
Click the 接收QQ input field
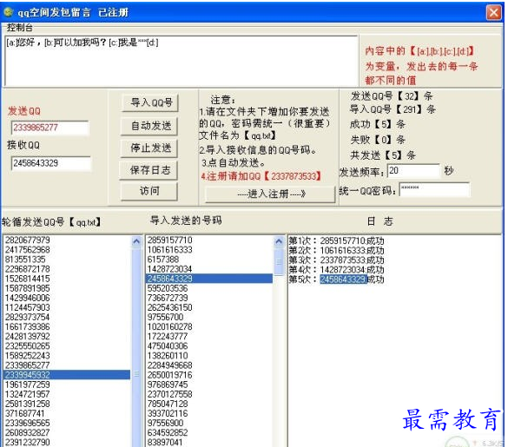point(51,163)
